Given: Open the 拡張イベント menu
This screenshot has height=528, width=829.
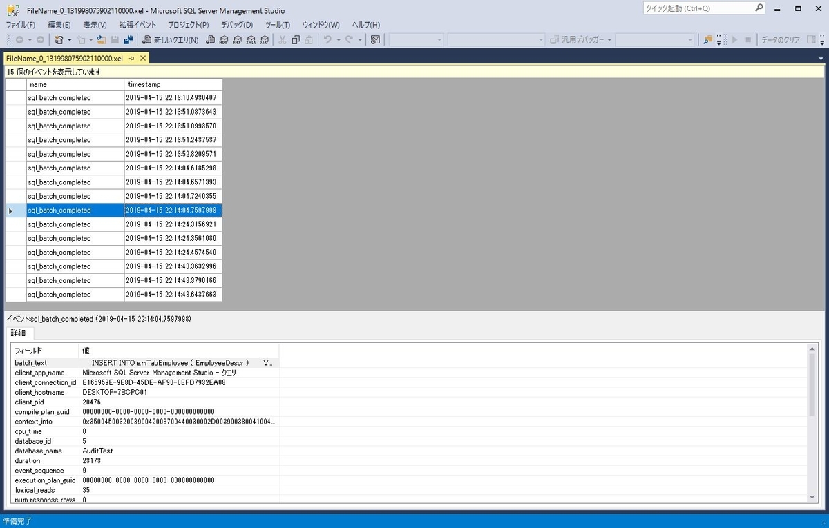Looking at the screenshot, I should coord(138,25).
